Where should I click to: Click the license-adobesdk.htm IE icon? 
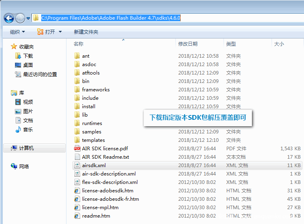tap(77, 191)
